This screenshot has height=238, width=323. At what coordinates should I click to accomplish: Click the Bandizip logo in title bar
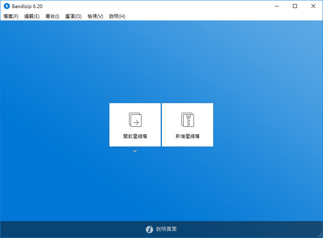(6, 6)
